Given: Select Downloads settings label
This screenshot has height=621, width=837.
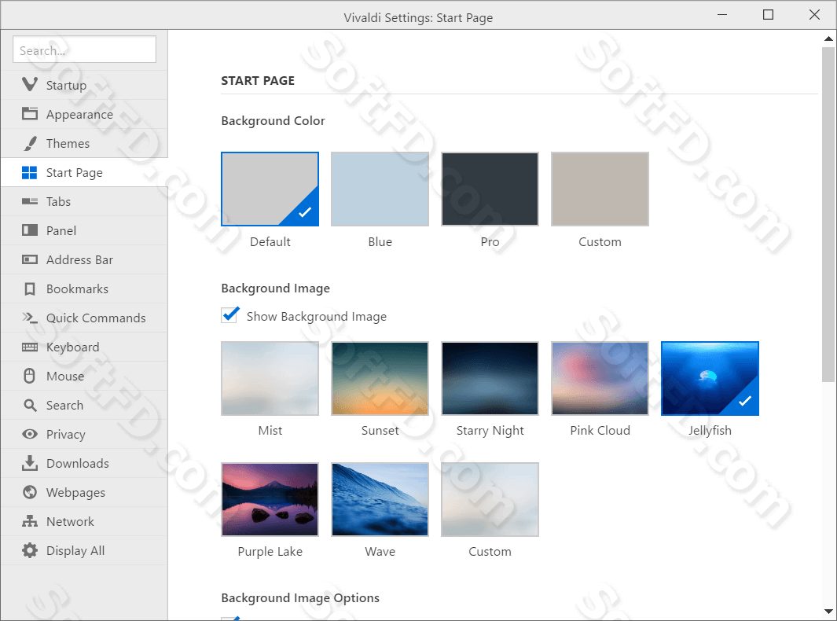Looking at the screenshot, I should pos(77,464).
